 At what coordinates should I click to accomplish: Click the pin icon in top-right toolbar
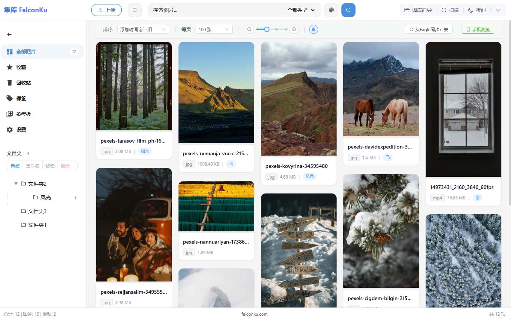click(498, 10)
